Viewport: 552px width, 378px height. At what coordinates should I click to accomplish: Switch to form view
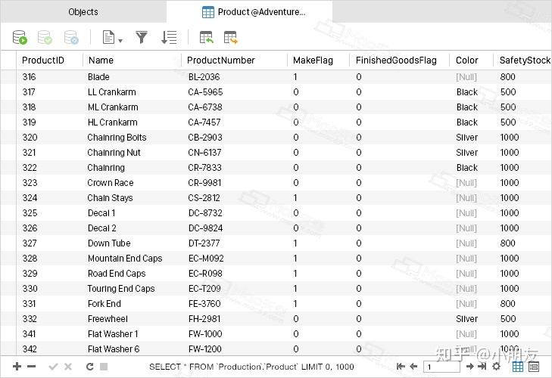pos(534,367)
